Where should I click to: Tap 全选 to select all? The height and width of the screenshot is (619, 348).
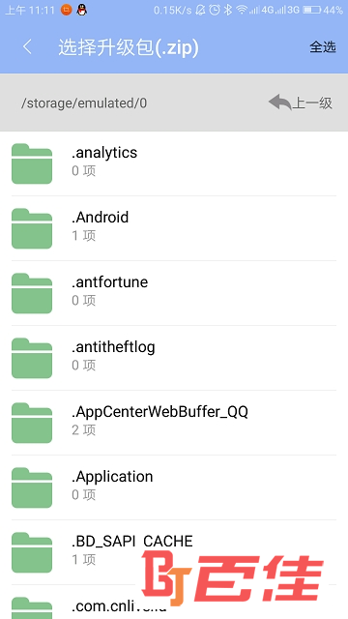322,47
